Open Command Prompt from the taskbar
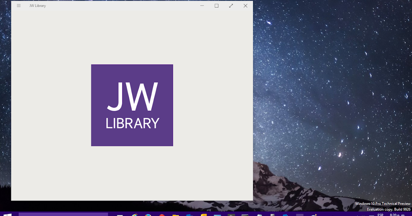The width and height of the screenshot is (412, 216). coord(245,215)
